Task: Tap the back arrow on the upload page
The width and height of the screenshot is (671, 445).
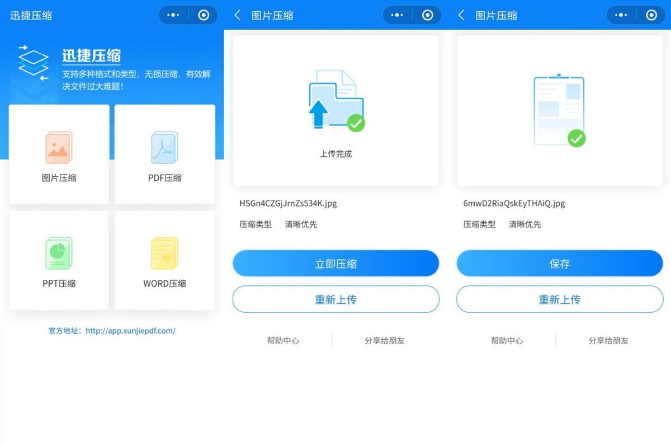Action: 237,15
